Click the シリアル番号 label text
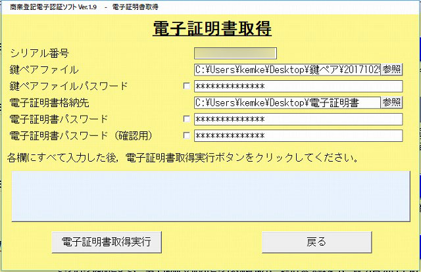 coord(39,53)
